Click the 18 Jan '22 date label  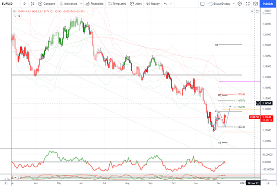point(253,183)
